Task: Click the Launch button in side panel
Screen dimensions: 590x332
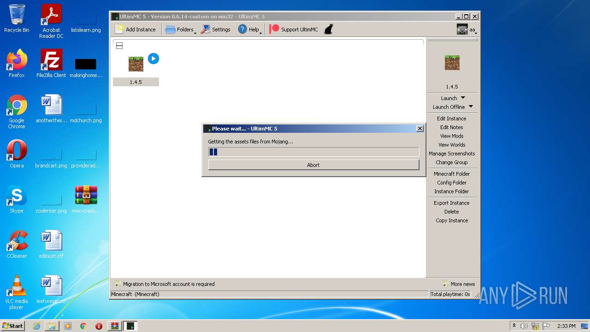Action: [x=448, y=98]
